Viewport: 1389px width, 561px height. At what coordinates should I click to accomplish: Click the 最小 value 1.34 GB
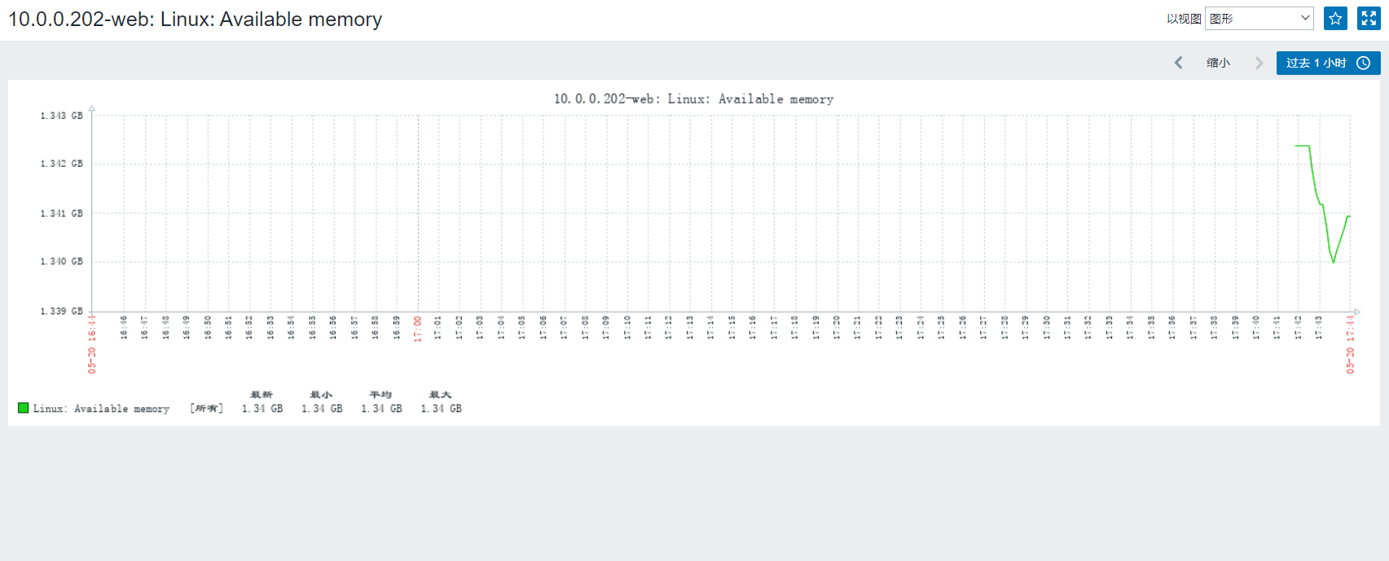(322, 409)
